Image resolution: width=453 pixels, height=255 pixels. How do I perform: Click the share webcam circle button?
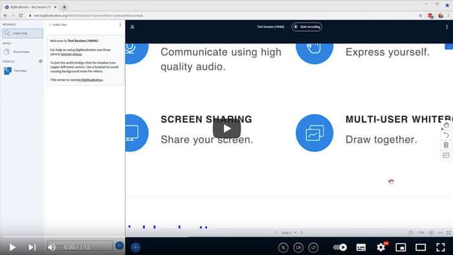click(x=298, y=247)
